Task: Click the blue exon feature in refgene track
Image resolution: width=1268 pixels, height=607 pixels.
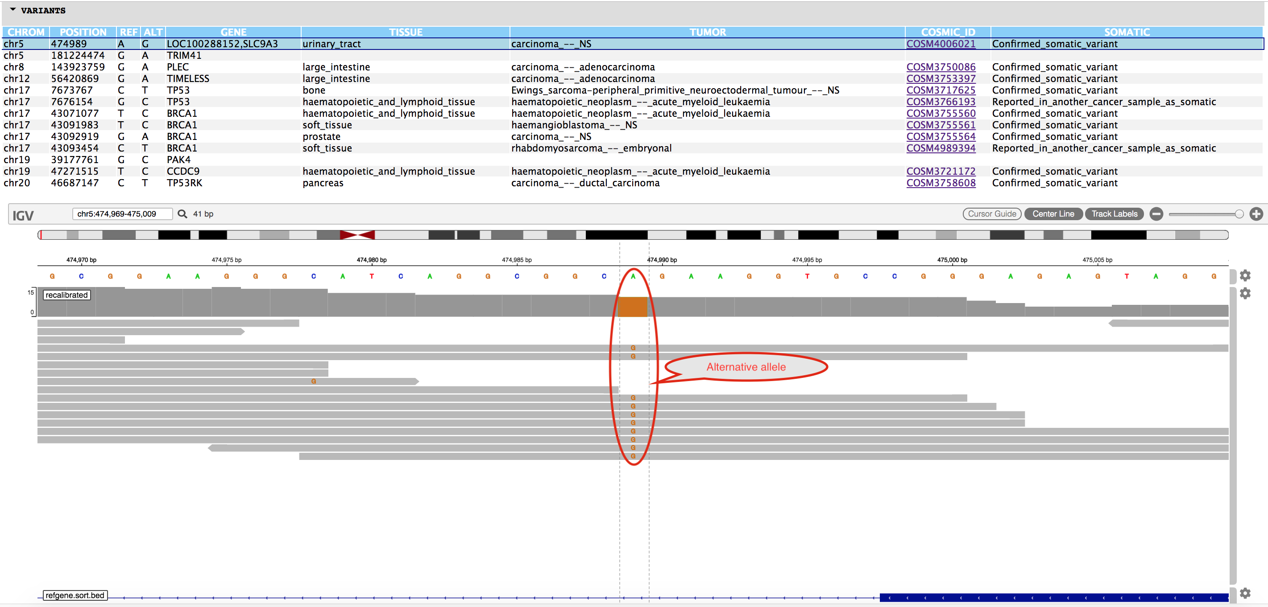Action: point(1054,598)
